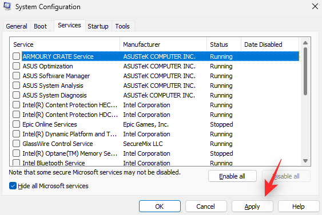
Task: Select the ASUS Optimization row text
Action: pyautogui.click(x=47, y=66)
